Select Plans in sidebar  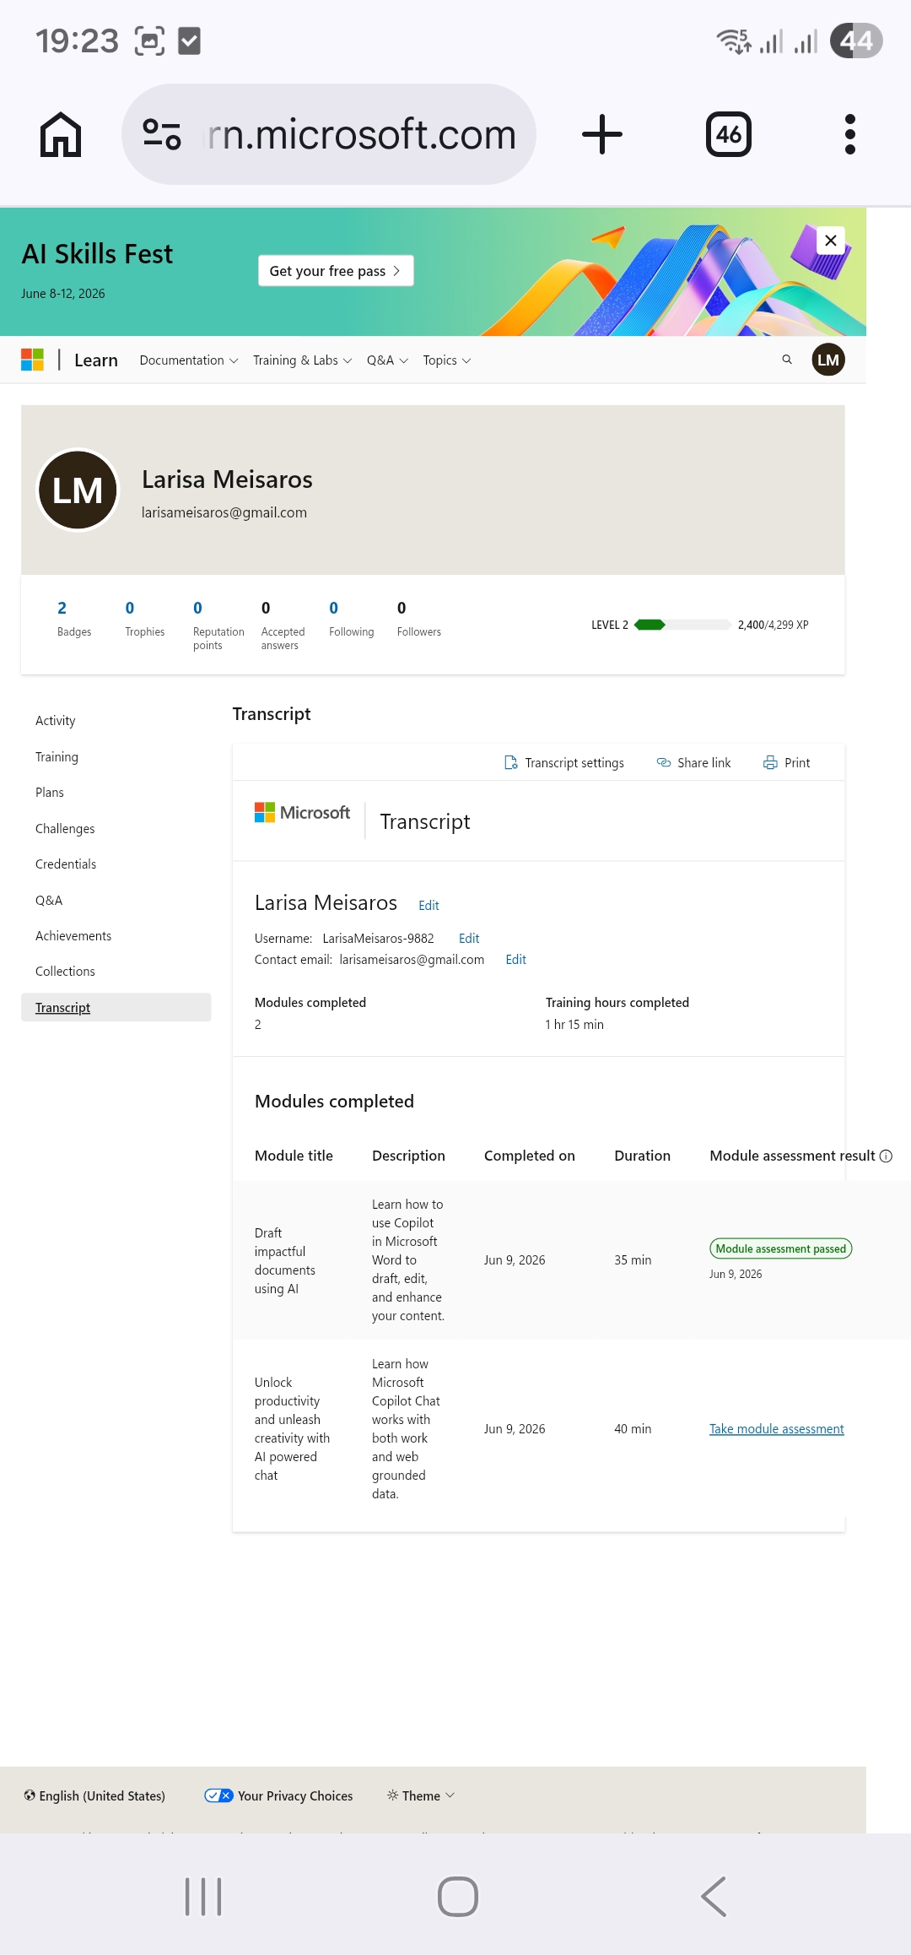(x=50, y=793)
